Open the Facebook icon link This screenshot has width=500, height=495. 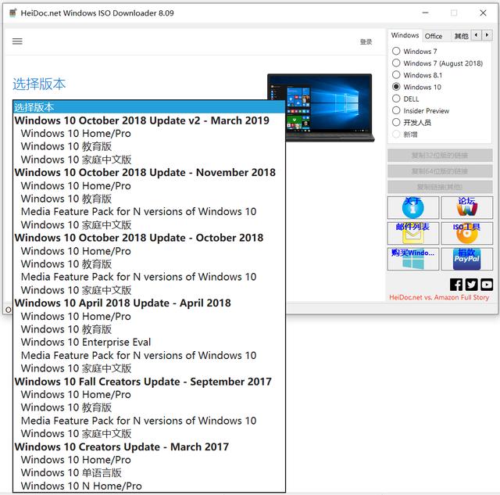[456, 285]
